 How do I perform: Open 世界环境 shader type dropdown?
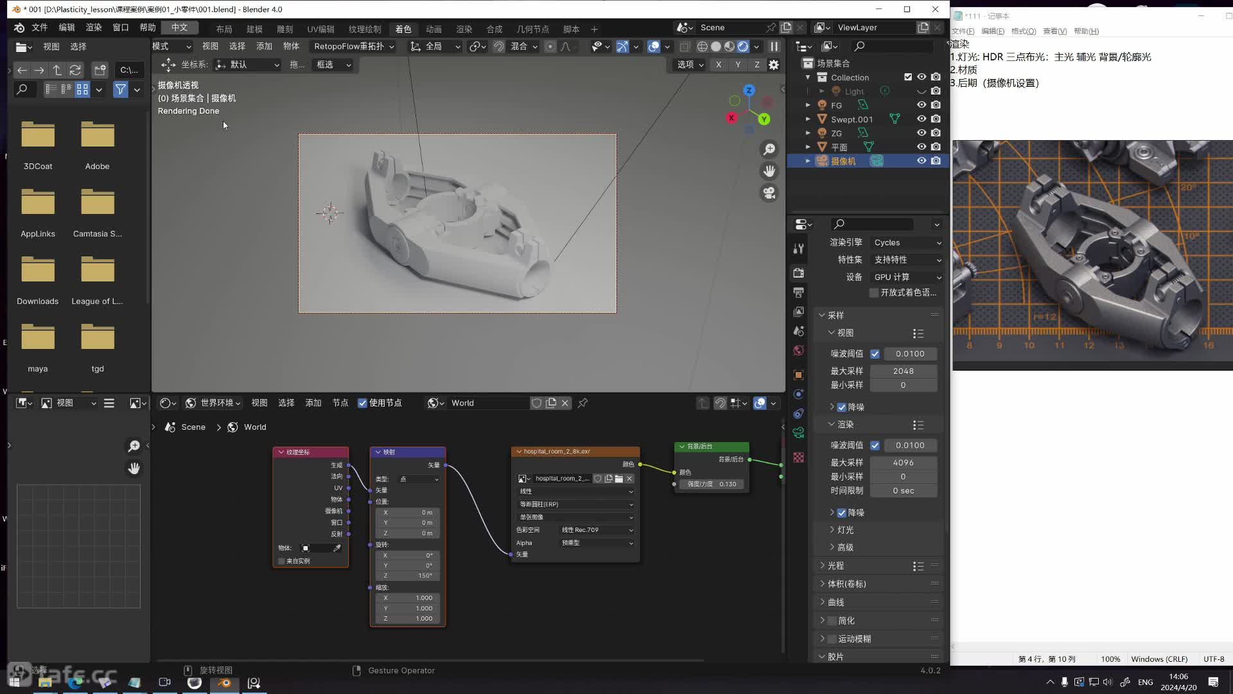coord(213,403)
